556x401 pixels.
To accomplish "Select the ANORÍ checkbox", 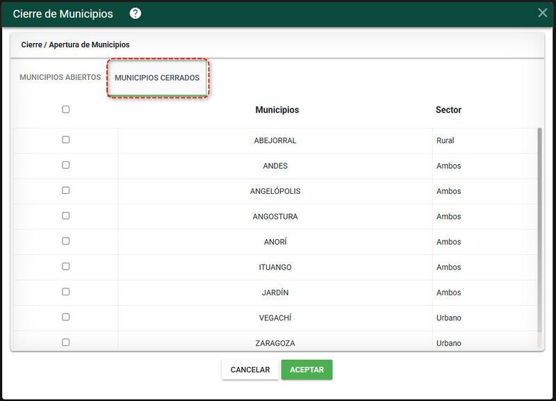I will click(x=65, y=241).
